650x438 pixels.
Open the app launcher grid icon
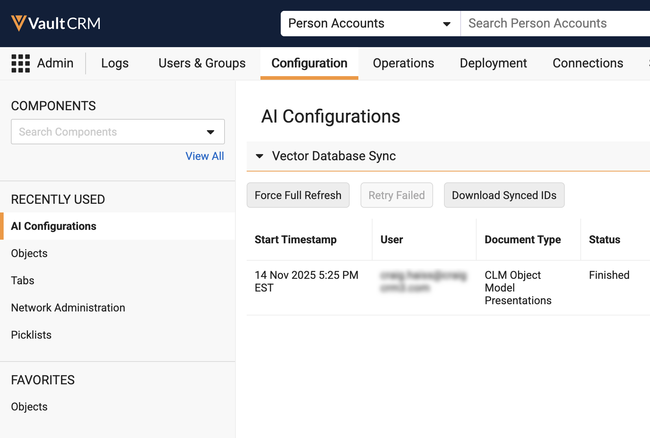pyautogui.click(x=21, y=63)
